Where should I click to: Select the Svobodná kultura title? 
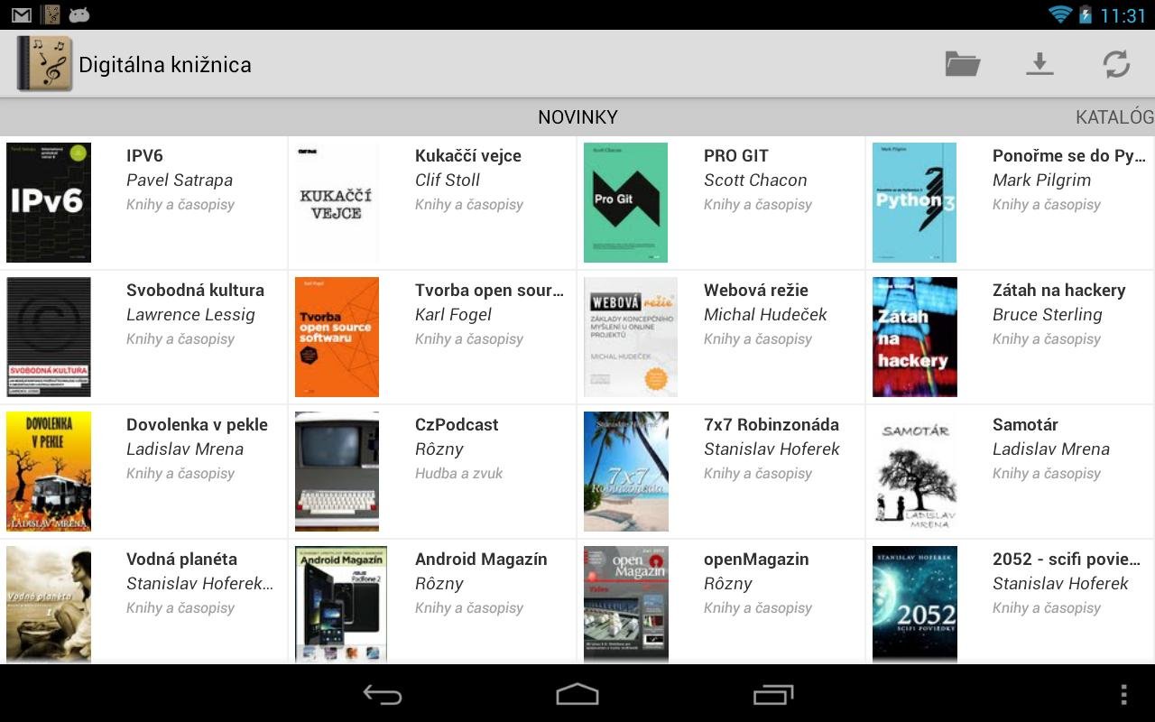coord(195,290)
